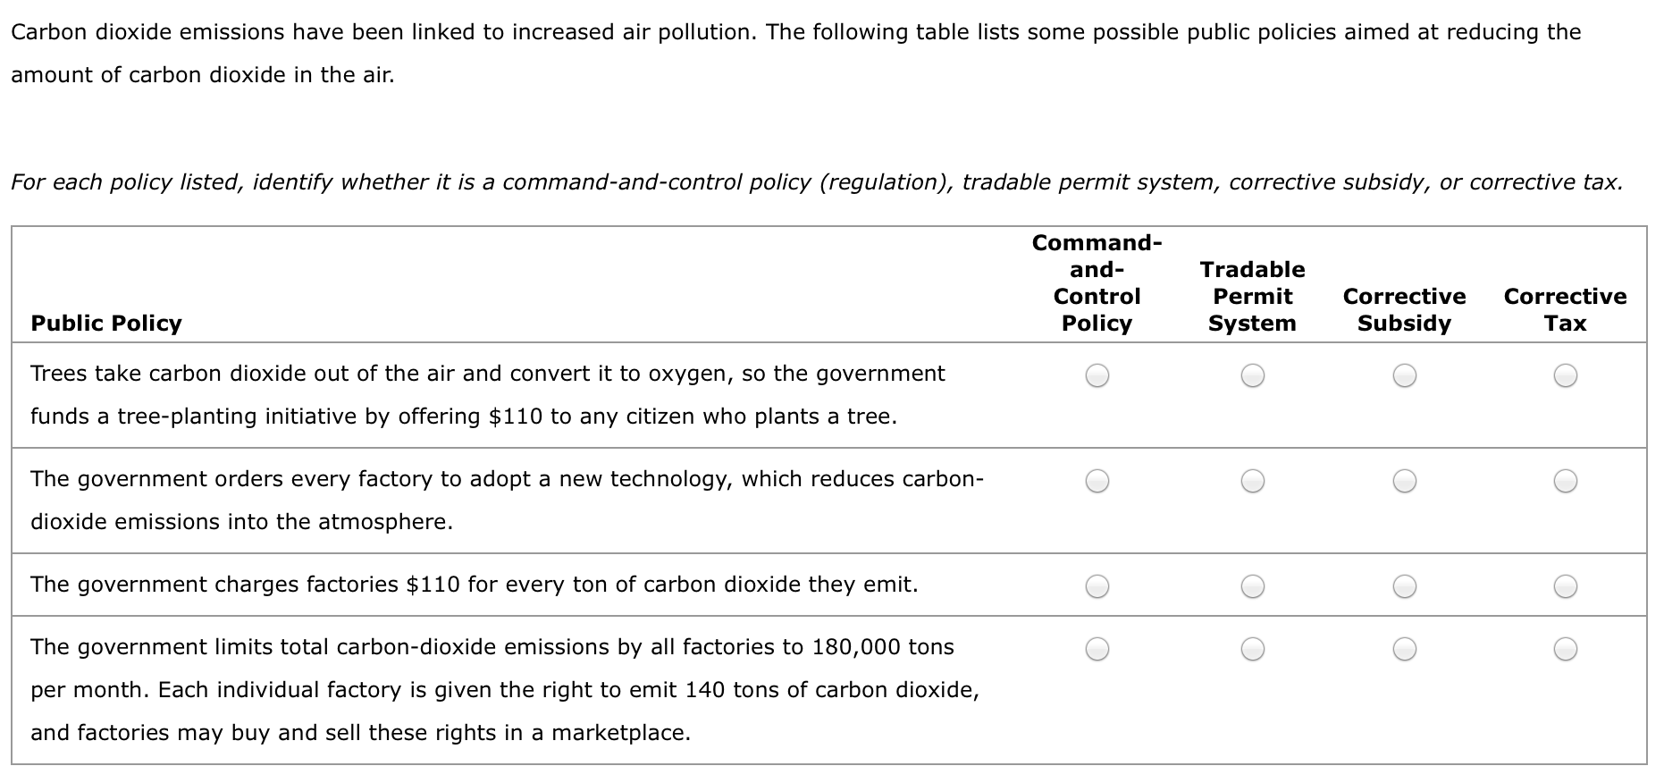Select Corrective Subsidy for tree-planting initiative
1664x783 pixels.
tap(1404, 376)
